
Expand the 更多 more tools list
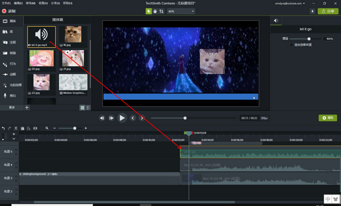(12, 107)
